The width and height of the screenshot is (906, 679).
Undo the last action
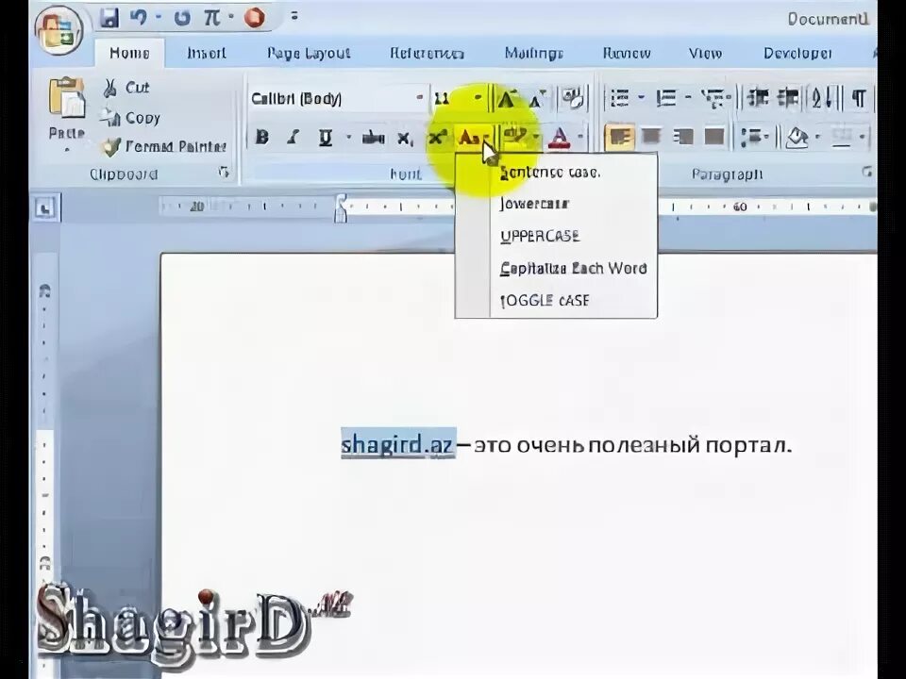138,17
